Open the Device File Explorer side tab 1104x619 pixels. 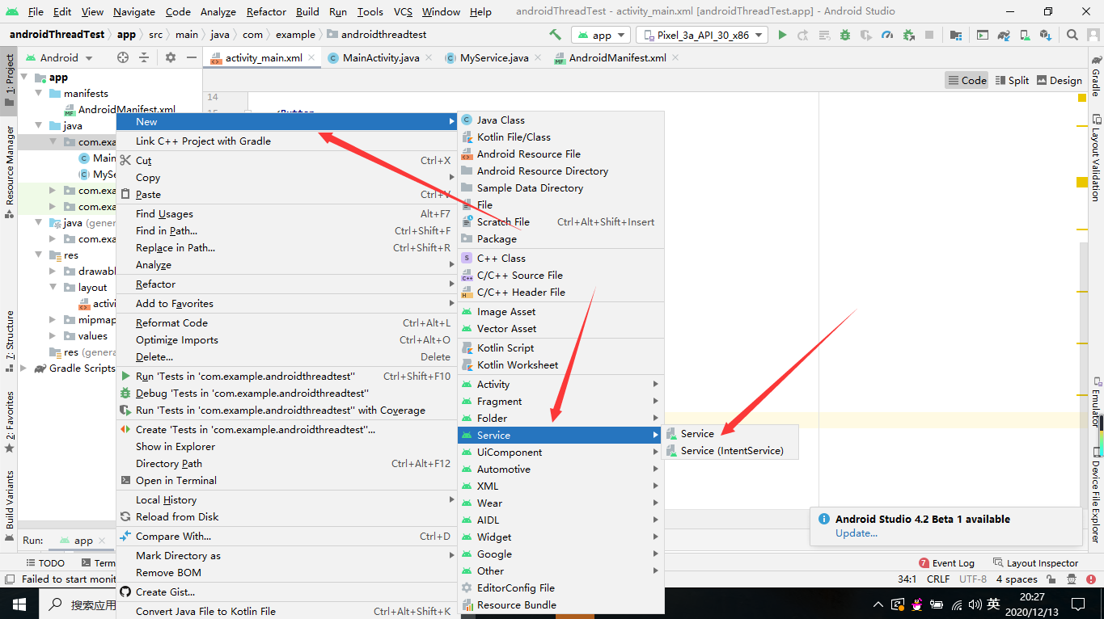pyautogui.click(x=1096, y=495)
